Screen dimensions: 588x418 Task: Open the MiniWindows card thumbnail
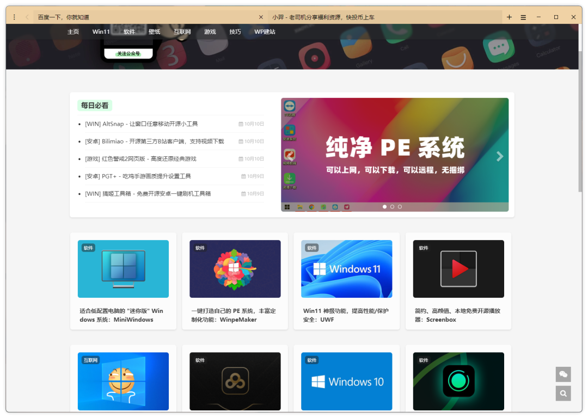coord(123,269)
